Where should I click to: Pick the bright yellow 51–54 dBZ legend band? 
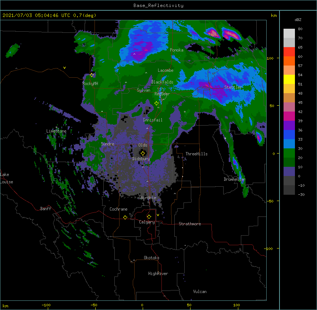click(x=289, y=79)
